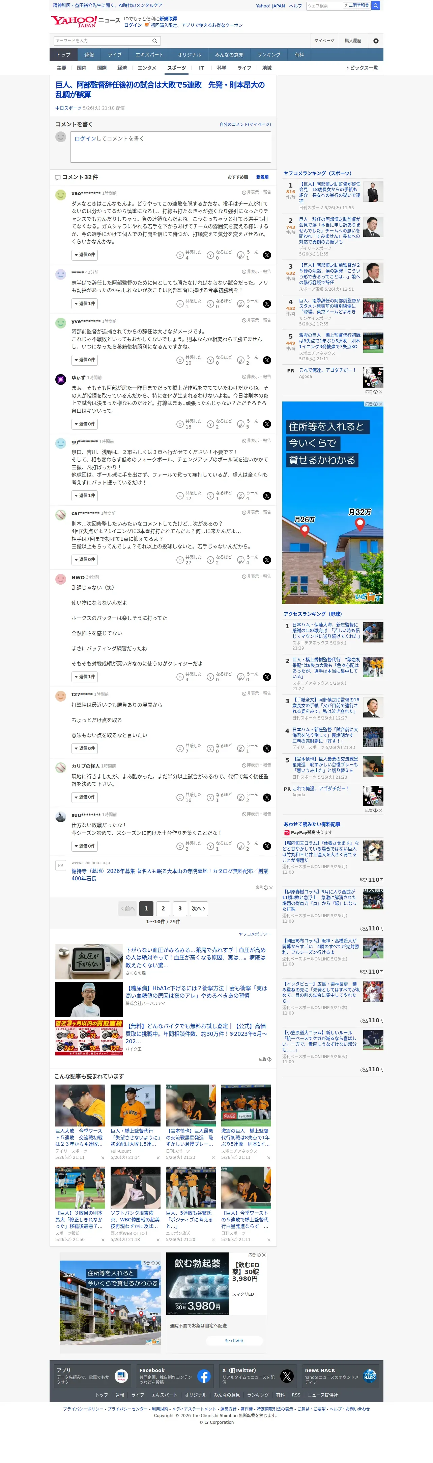The width and height of the screenshot is (433, 1463).
Task: Share yve******** comment on X
Action: click(x=267, y=360)
